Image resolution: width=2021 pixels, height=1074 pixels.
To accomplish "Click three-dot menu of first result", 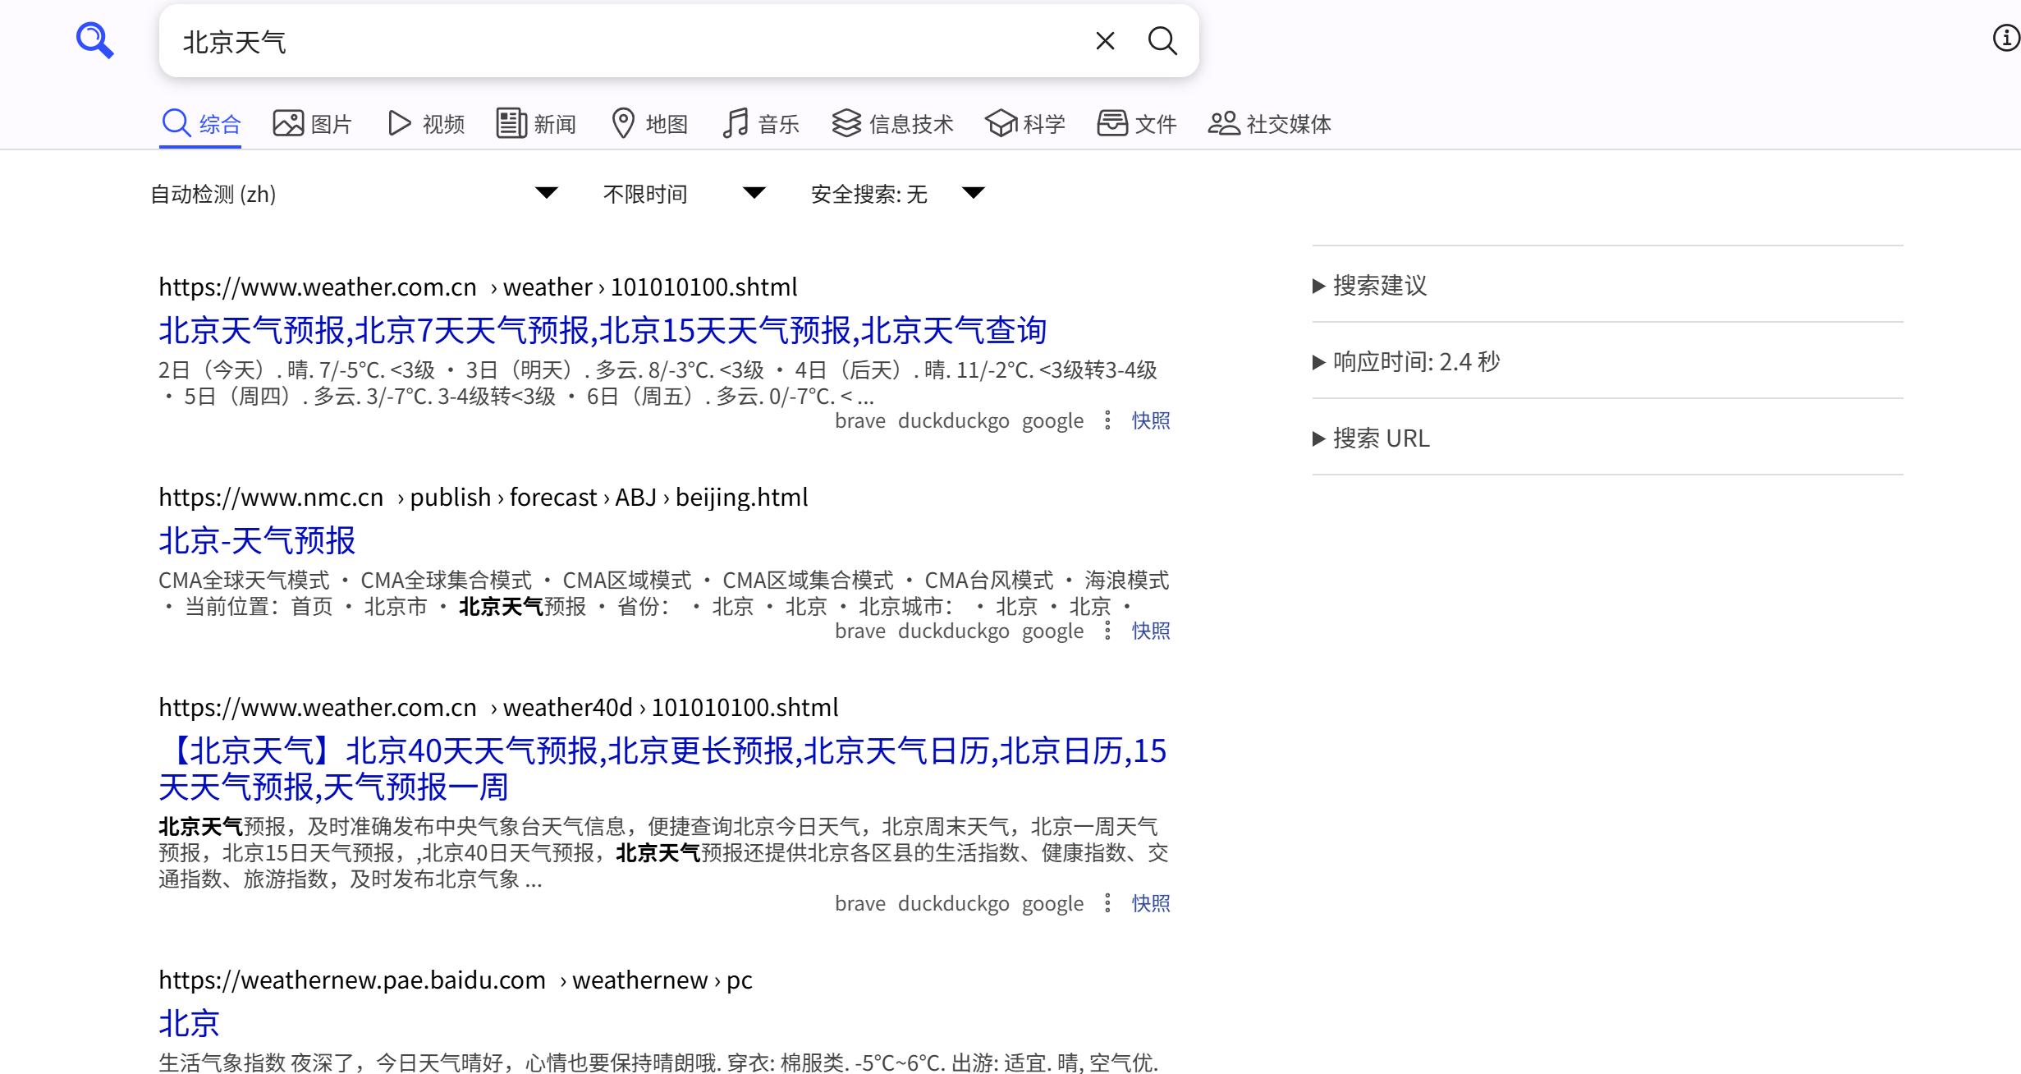I will [x=1107, y=420].
